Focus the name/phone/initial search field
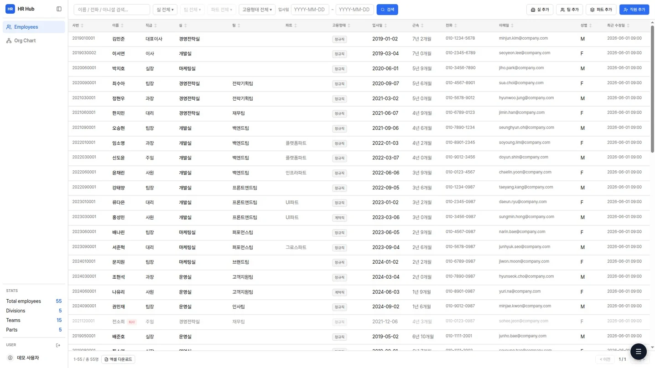The height and width of the screenshot is (368, 655). tap(112, 10)
